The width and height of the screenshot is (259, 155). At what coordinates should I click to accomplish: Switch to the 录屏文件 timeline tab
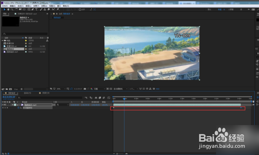click(x=46, y=93)
